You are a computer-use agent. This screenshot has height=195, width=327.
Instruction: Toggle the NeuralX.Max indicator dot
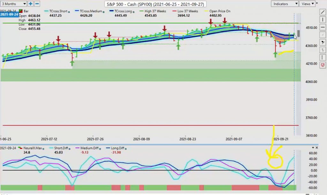click(x=43, y=149)
